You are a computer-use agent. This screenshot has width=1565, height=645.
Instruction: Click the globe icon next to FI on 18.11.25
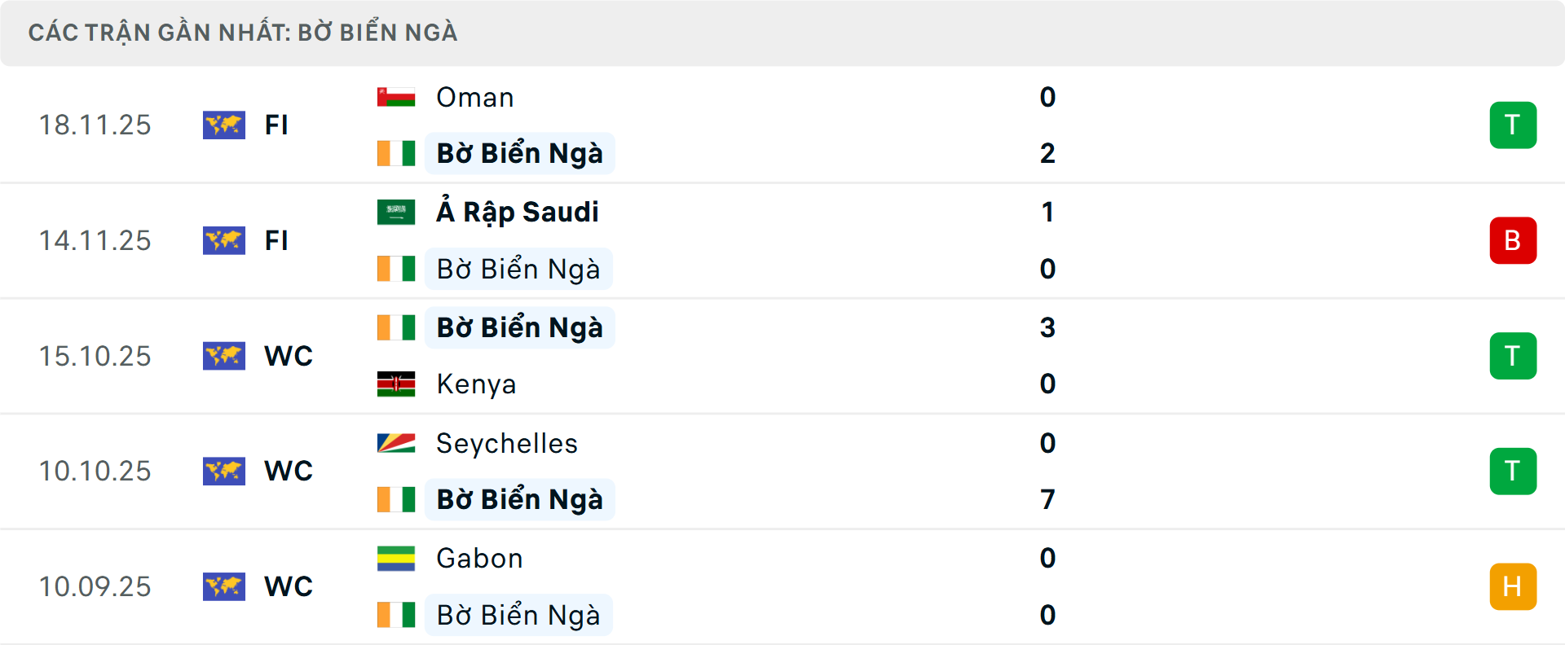224,125
